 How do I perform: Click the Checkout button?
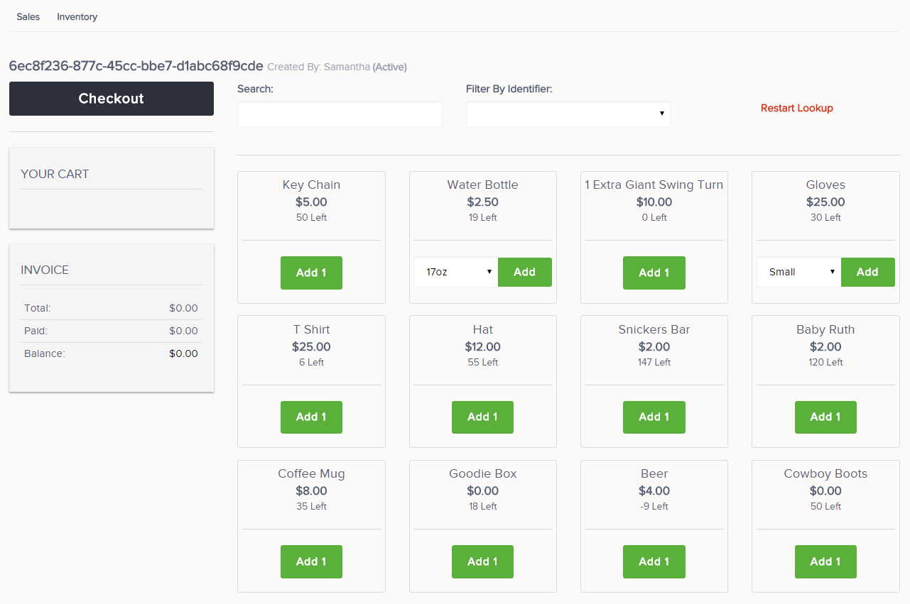coord(111,99)
